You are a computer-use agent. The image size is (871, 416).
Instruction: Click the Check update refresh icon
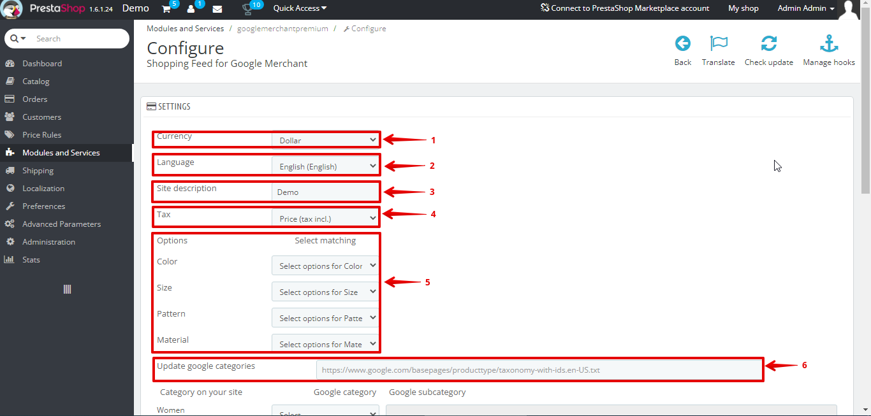[769, 43]
